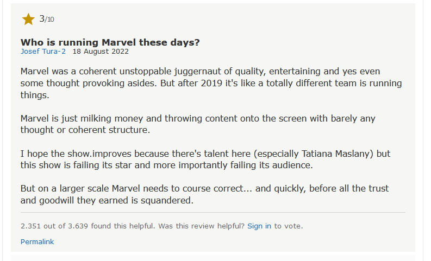Click the paragraph starting "But on a larger scale"
This screenshot has height=261, width=431.
coord(204,195)
